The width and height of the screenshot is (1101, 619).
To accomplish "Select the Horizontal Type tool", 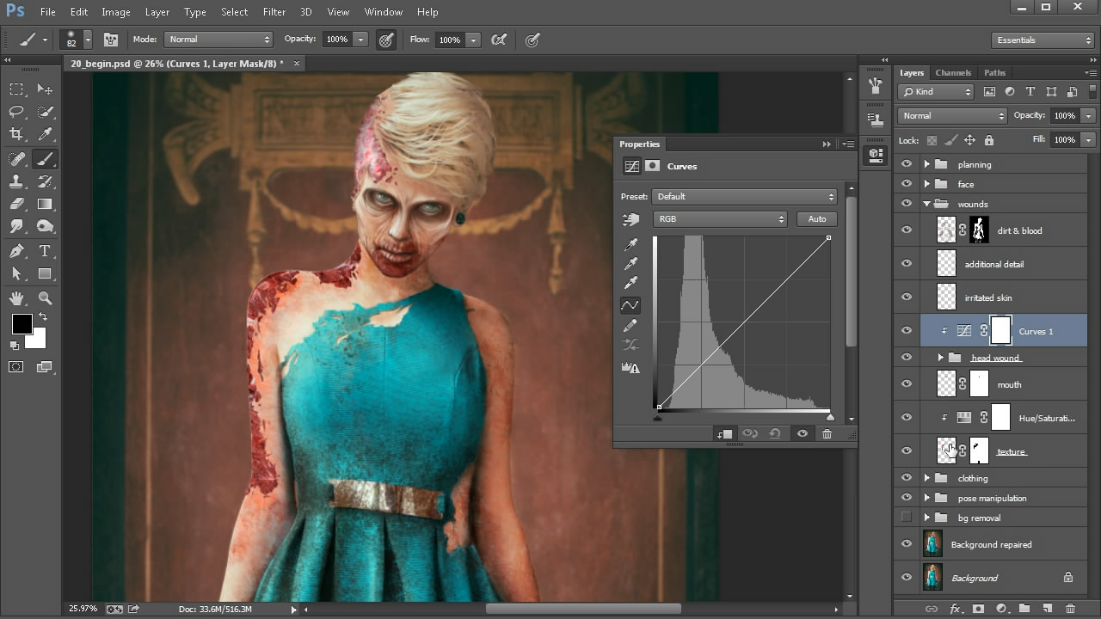I will 45,251.
